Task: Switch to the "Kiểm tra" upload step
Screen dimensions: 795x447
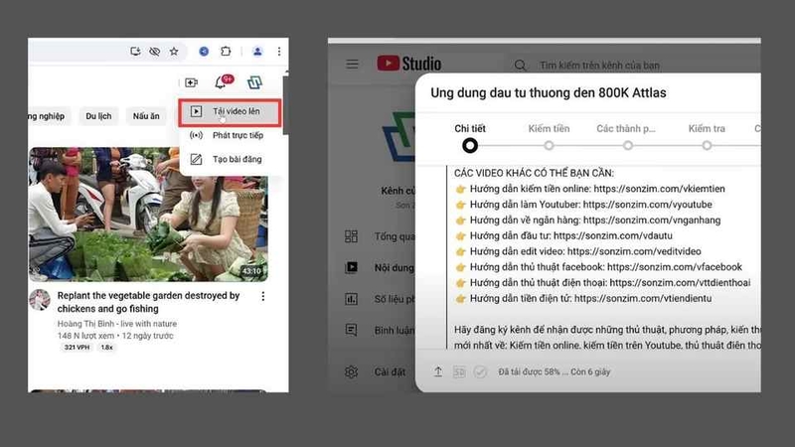Action: click(x=707, y=129)
